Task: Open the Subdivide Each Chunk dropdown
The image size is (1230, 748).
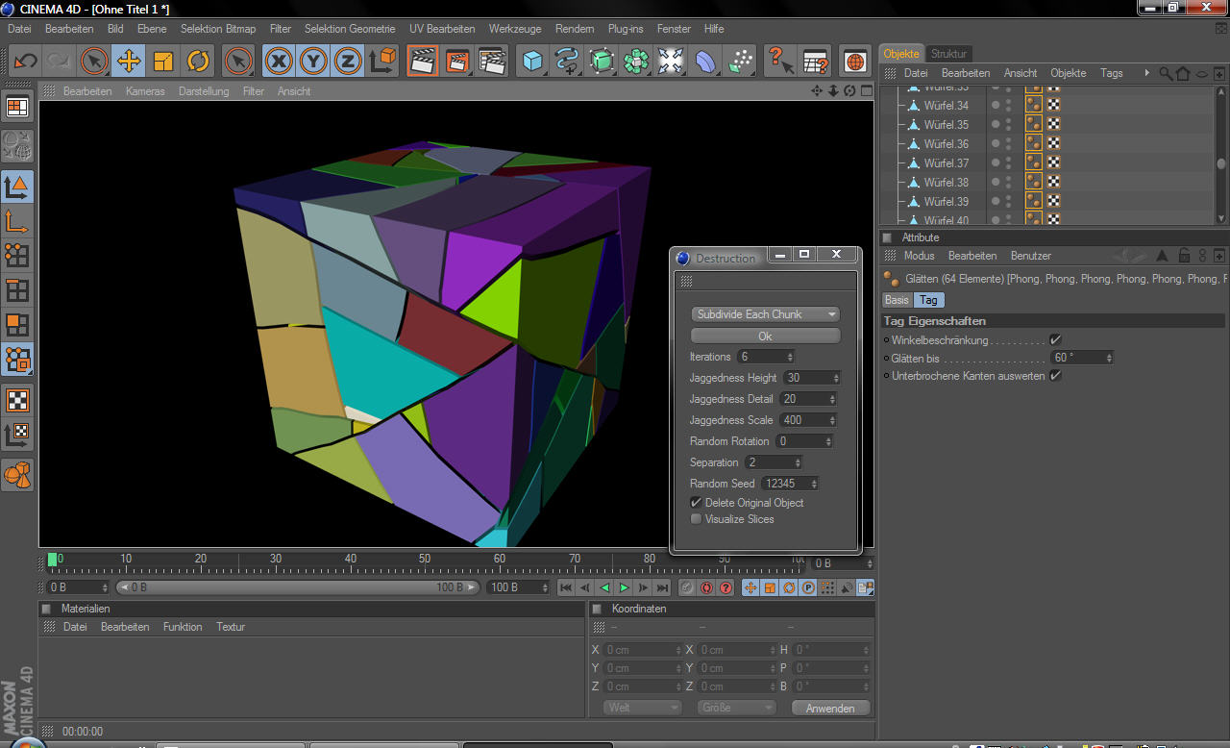Action: pos(765,314)
